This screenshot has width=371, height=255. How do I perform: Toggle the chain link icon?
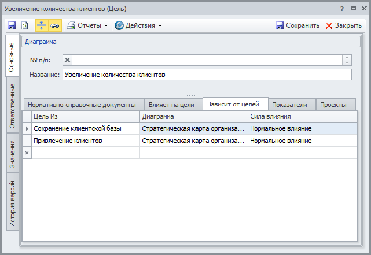pyautogui.click(x=54, y=25)
